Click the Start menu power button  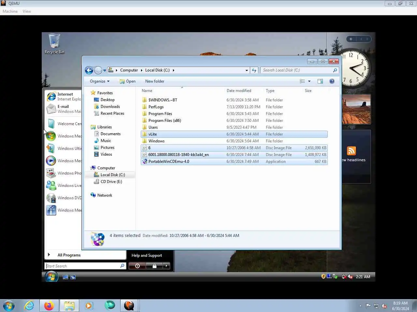point(137,266)
